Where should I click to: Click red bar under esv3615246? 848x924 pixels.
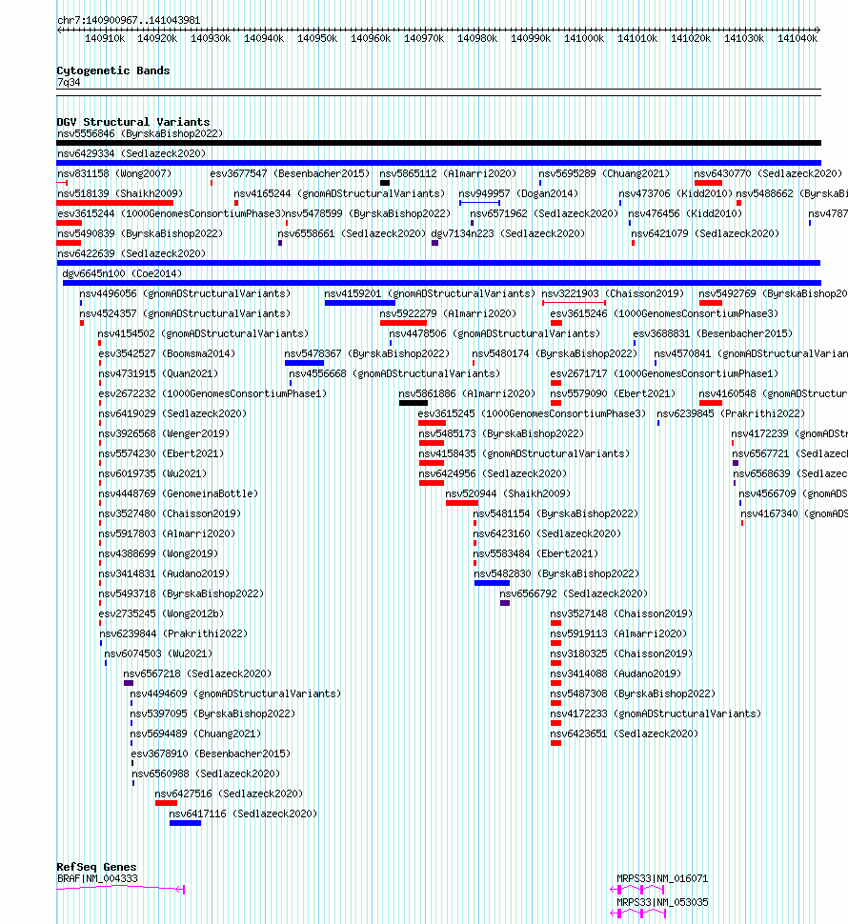[556, 323]
